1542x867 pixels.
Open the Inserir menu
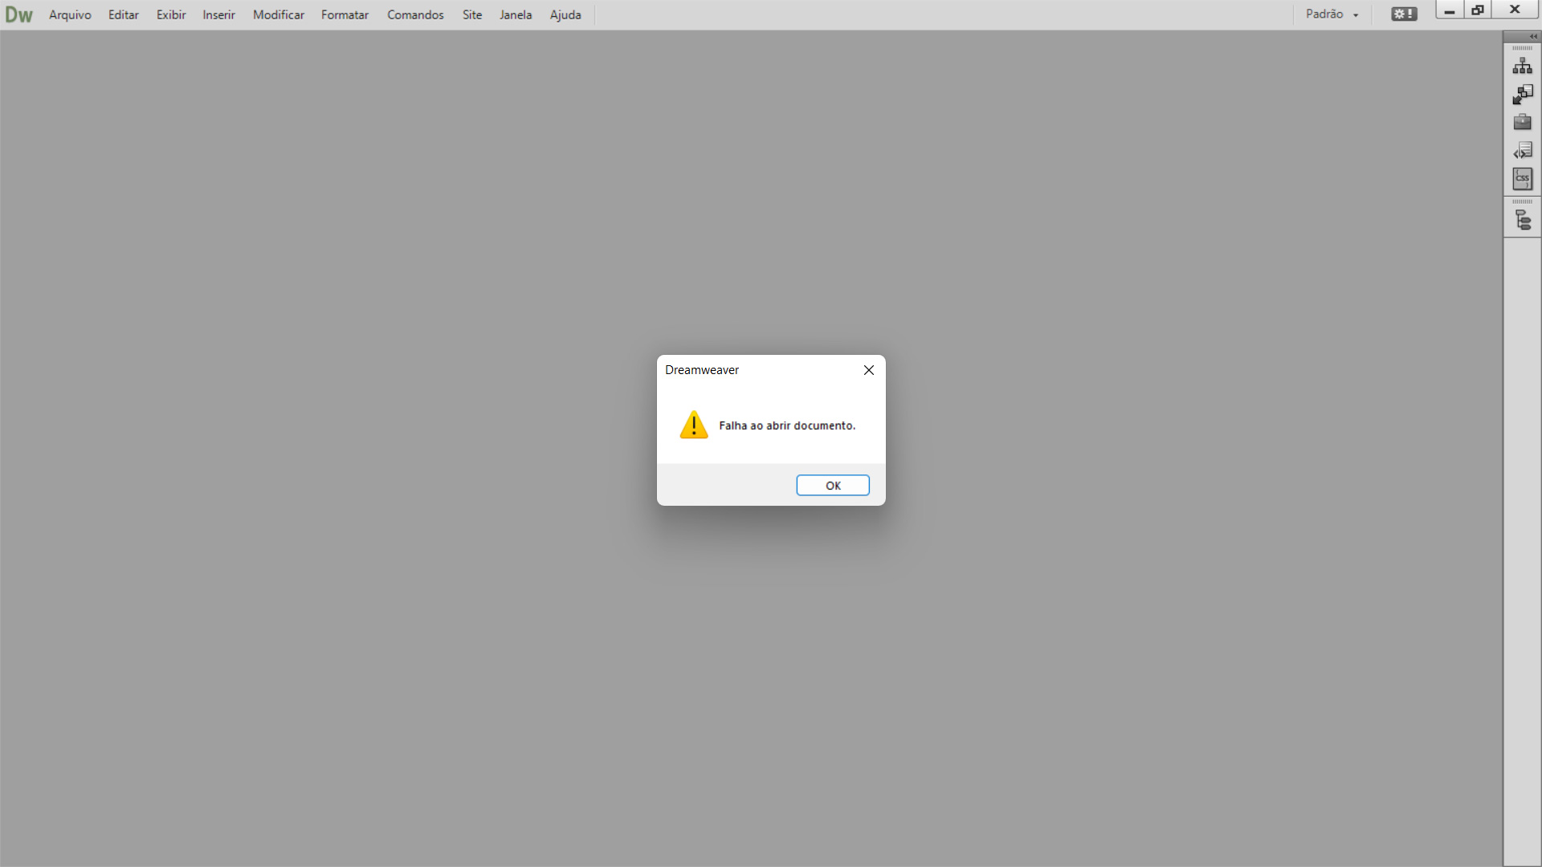pyautogui.click(x=218, y=14)
